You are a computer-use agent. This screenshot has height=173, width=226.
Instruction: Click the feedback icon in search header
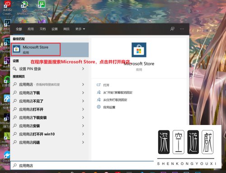point(172,29)
